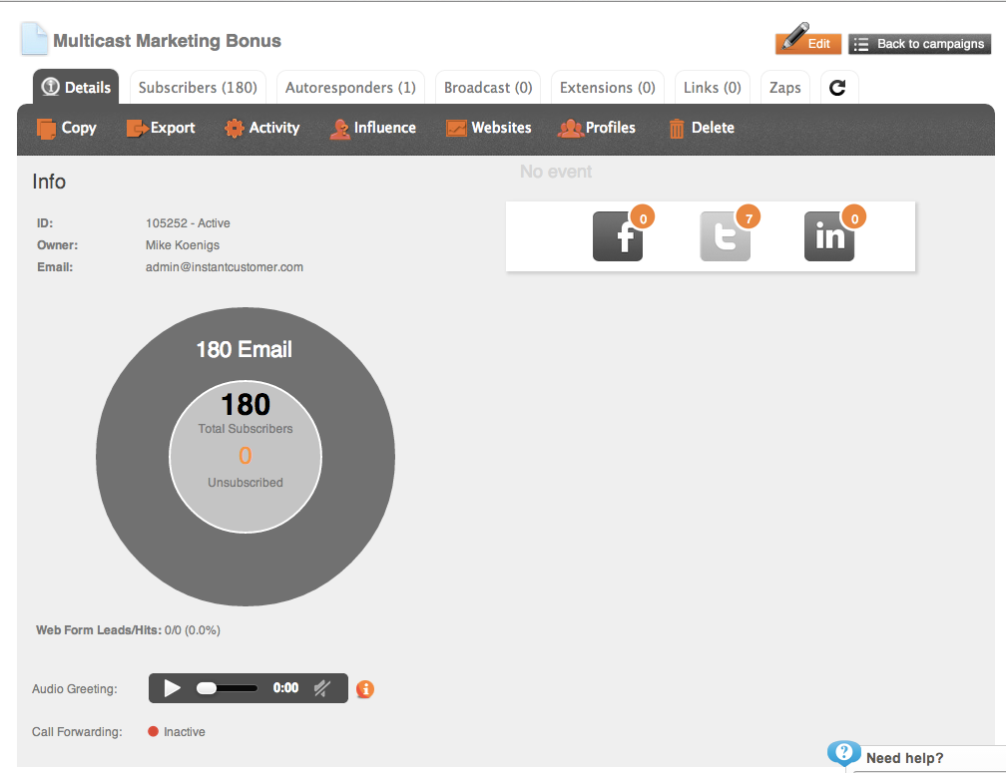Screen dimensions: 1006x773
Task: Switch to the Subscribers (180) tab
Action: click(198, 87)
